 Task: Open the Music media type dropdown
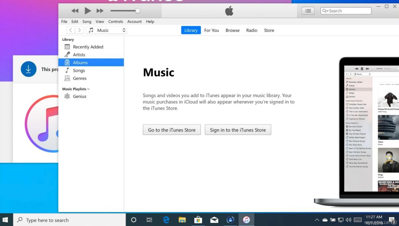click(x=107, y=30)
